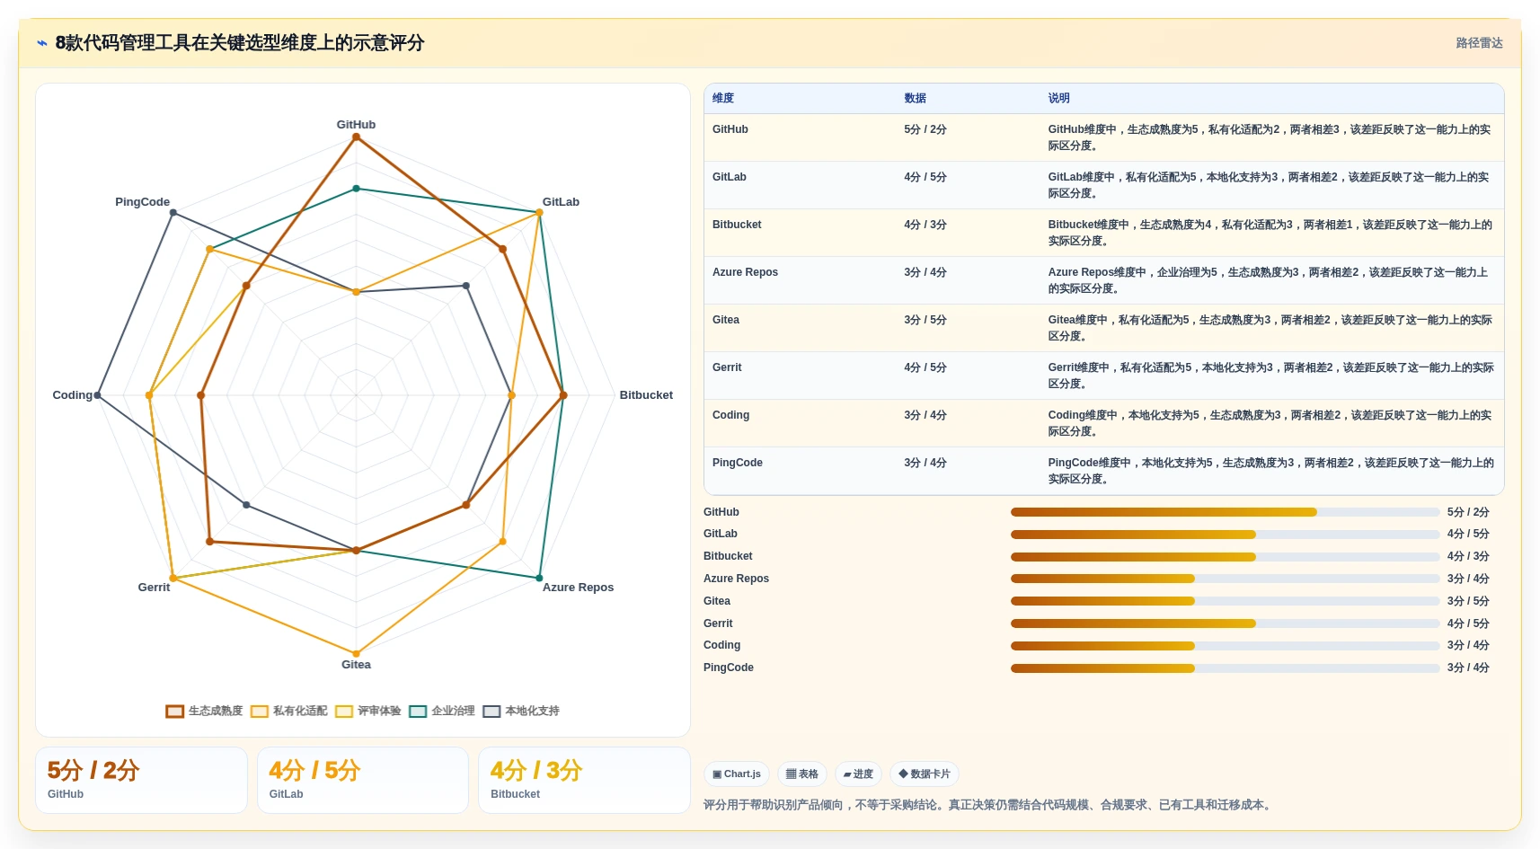Open the Bitbucket 4分 / 3分 data card

point(584,781)
